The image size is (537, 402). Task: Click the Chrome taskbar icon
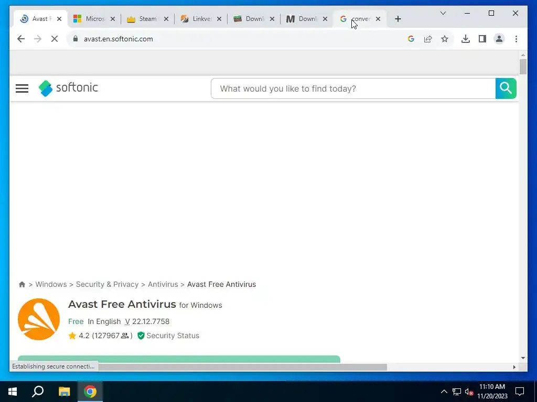[x=90, y=392]
